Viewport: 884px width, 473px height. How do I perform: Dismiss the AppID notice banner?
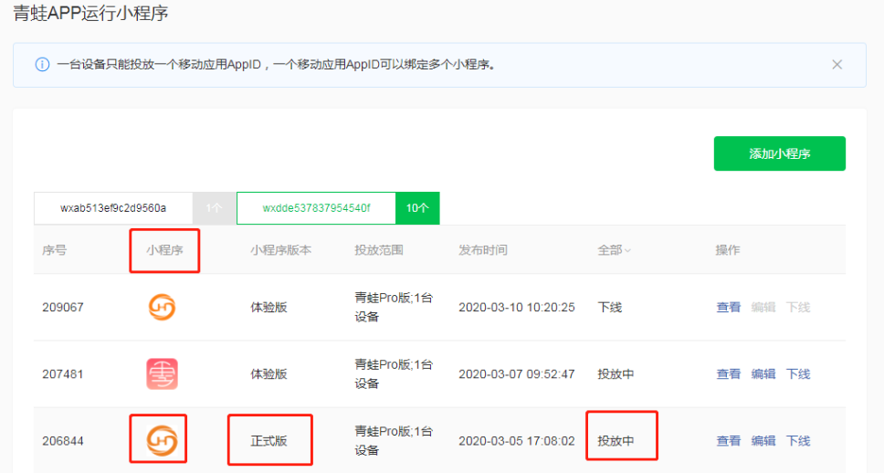click(x=837, y=64)
